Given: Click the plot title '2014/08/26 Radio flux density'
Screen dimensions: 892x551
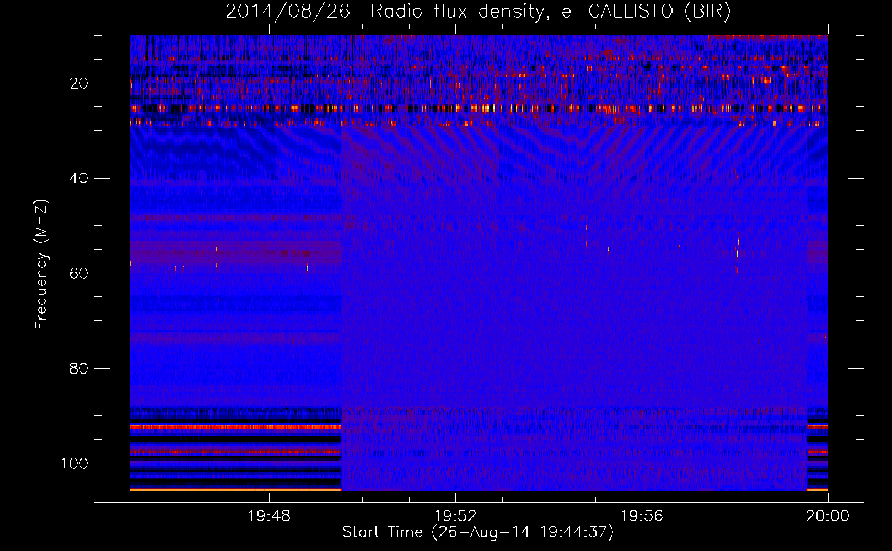Looking at the screenshot, I should click(478, 12).
